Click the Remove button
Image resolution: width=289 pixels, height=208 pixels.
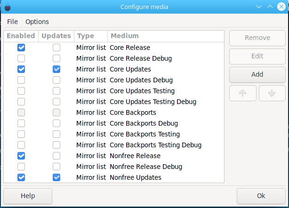click(257, 38)
